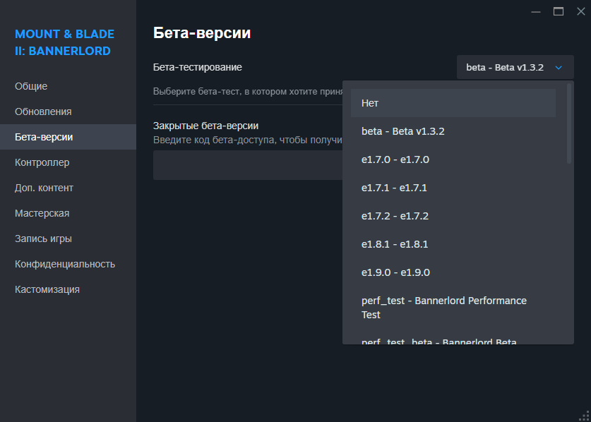Minimize the properties window
The width and height of the screenshot is (591, 422).
[x=536, y=12]
